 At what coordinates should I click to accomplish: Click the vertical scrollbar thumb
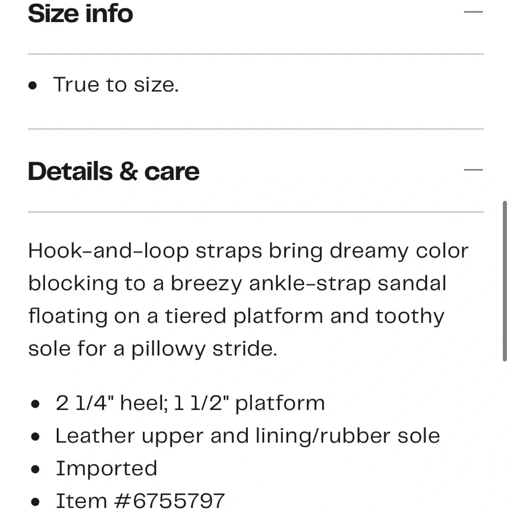(505, 281)
